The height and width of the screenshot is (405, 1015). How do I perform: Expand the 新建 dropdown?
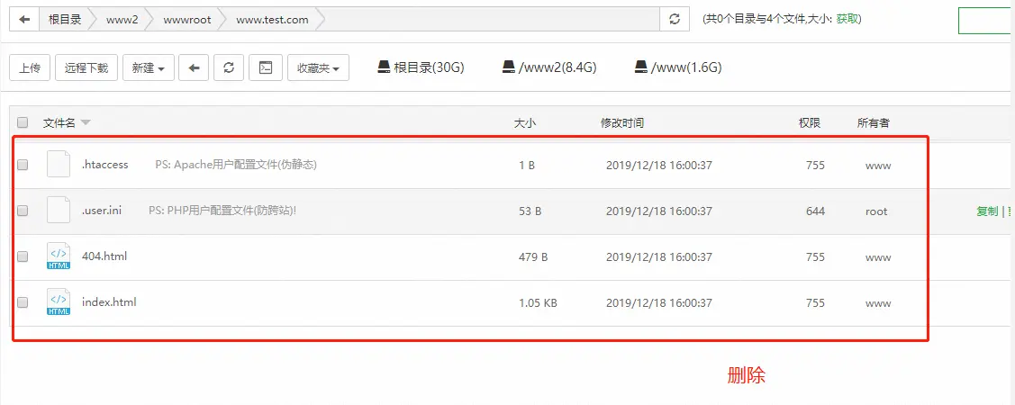pyautogui.click(x=148, y=67)
